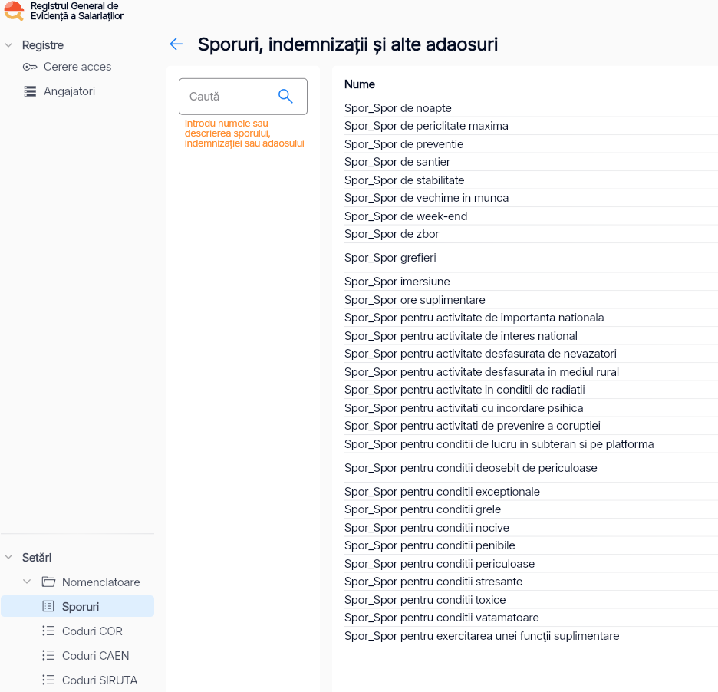Click the Coduri SIRUTA list icon

pos(48,680)
